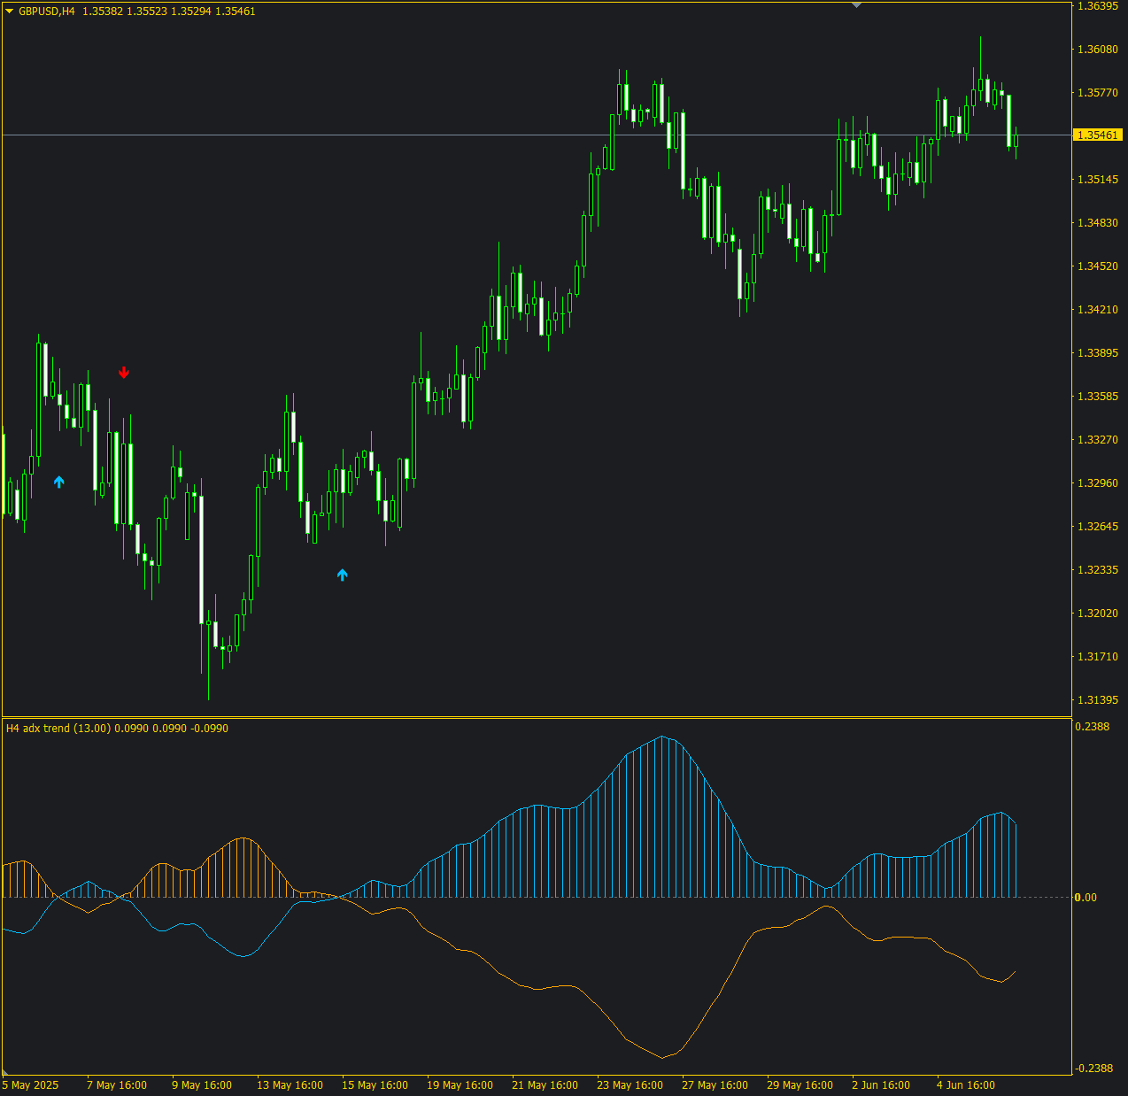1128x1096 pixels.
Task: Click the GBPUSD,H4 chart title
Action: [x=47, y=12]
